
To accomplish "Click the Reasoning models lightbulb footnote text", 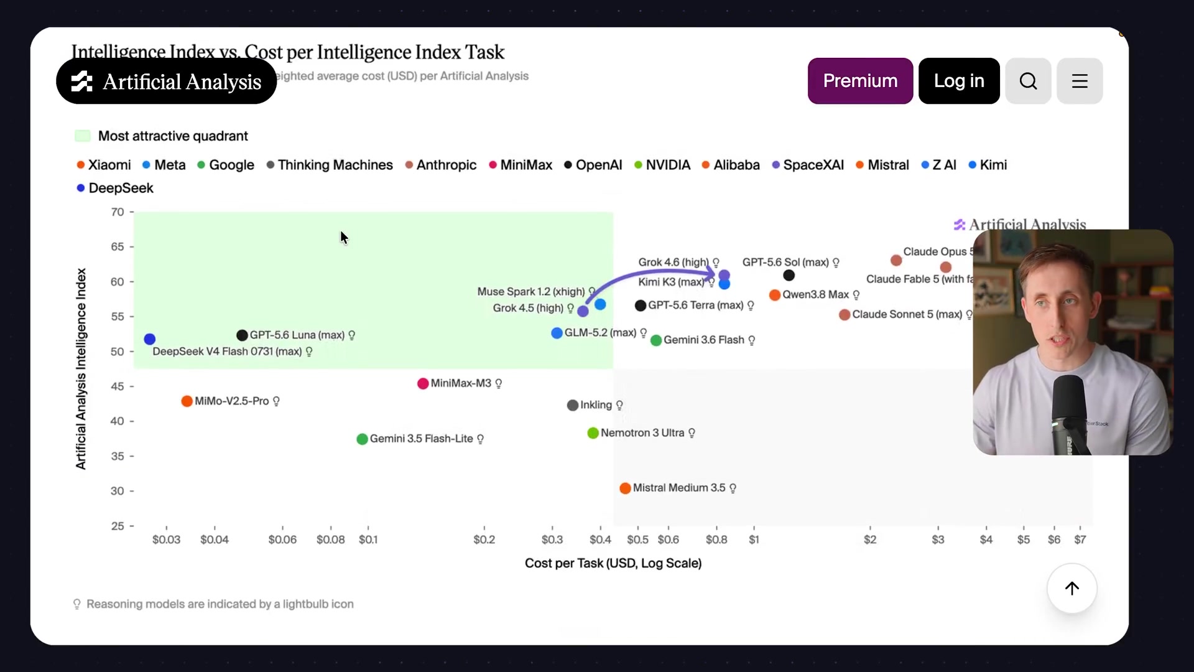I will tap(220, 604).
